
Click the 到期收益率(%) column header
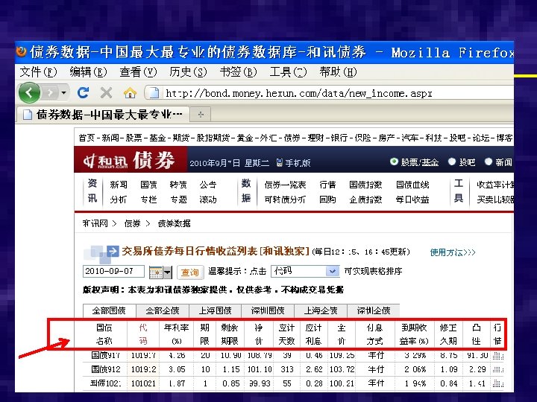[415, 334]
